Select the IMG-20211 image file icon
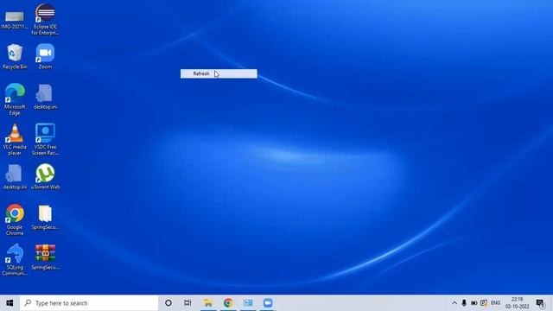Screen dimensions: 553x311 coord(15,19)
